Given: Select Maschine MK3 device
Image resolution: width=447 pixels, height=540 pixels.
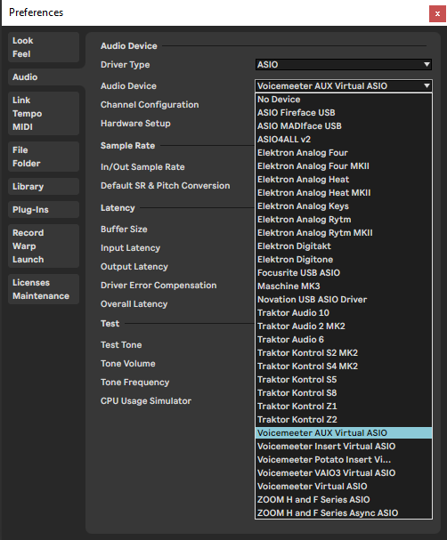Looking at the screenshot, I should 344,286.
